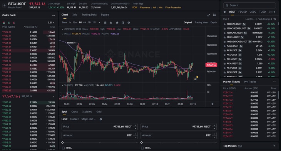281x151 pixels.
Task: Favorite the ACT/USDT pair star
Action: tap(224, 68)
